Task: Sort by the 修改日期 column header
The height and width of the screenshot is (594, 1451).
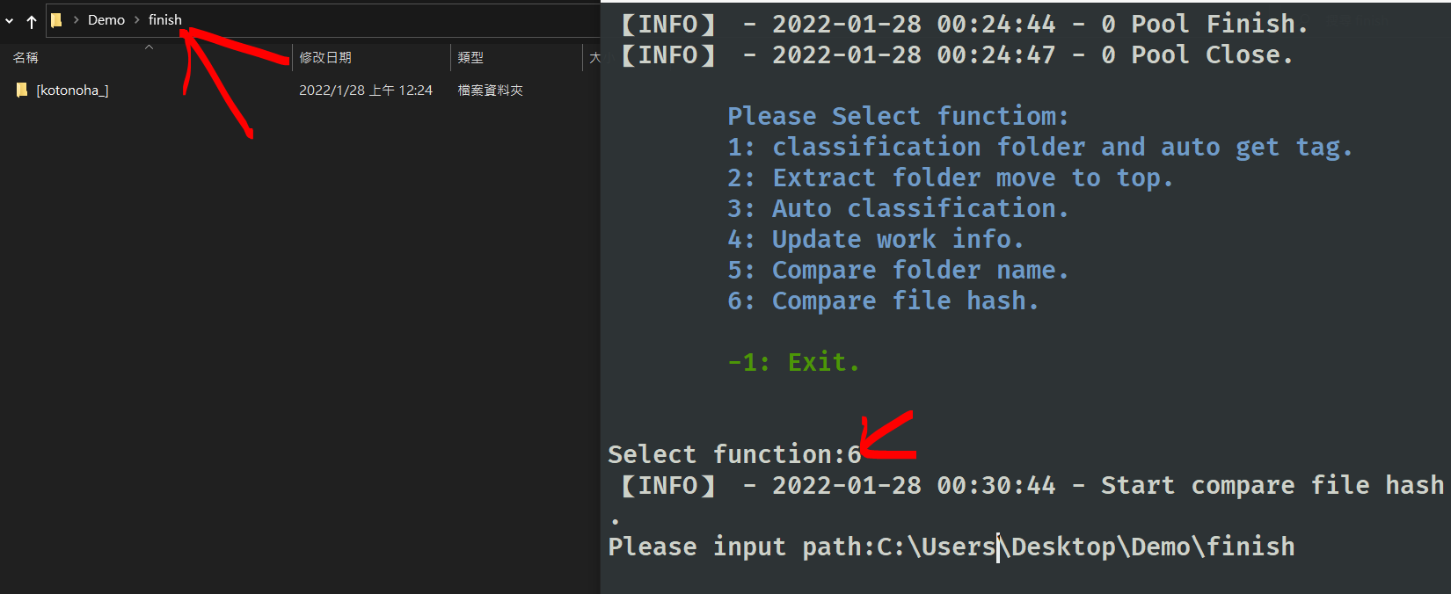Action: coord(325,58)
